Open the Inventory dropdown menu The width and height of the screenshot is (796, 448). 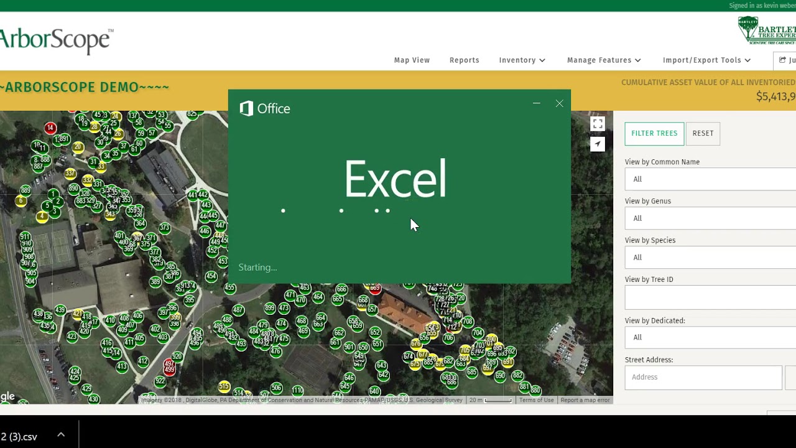pyautogui.click(x=522, y=60)
